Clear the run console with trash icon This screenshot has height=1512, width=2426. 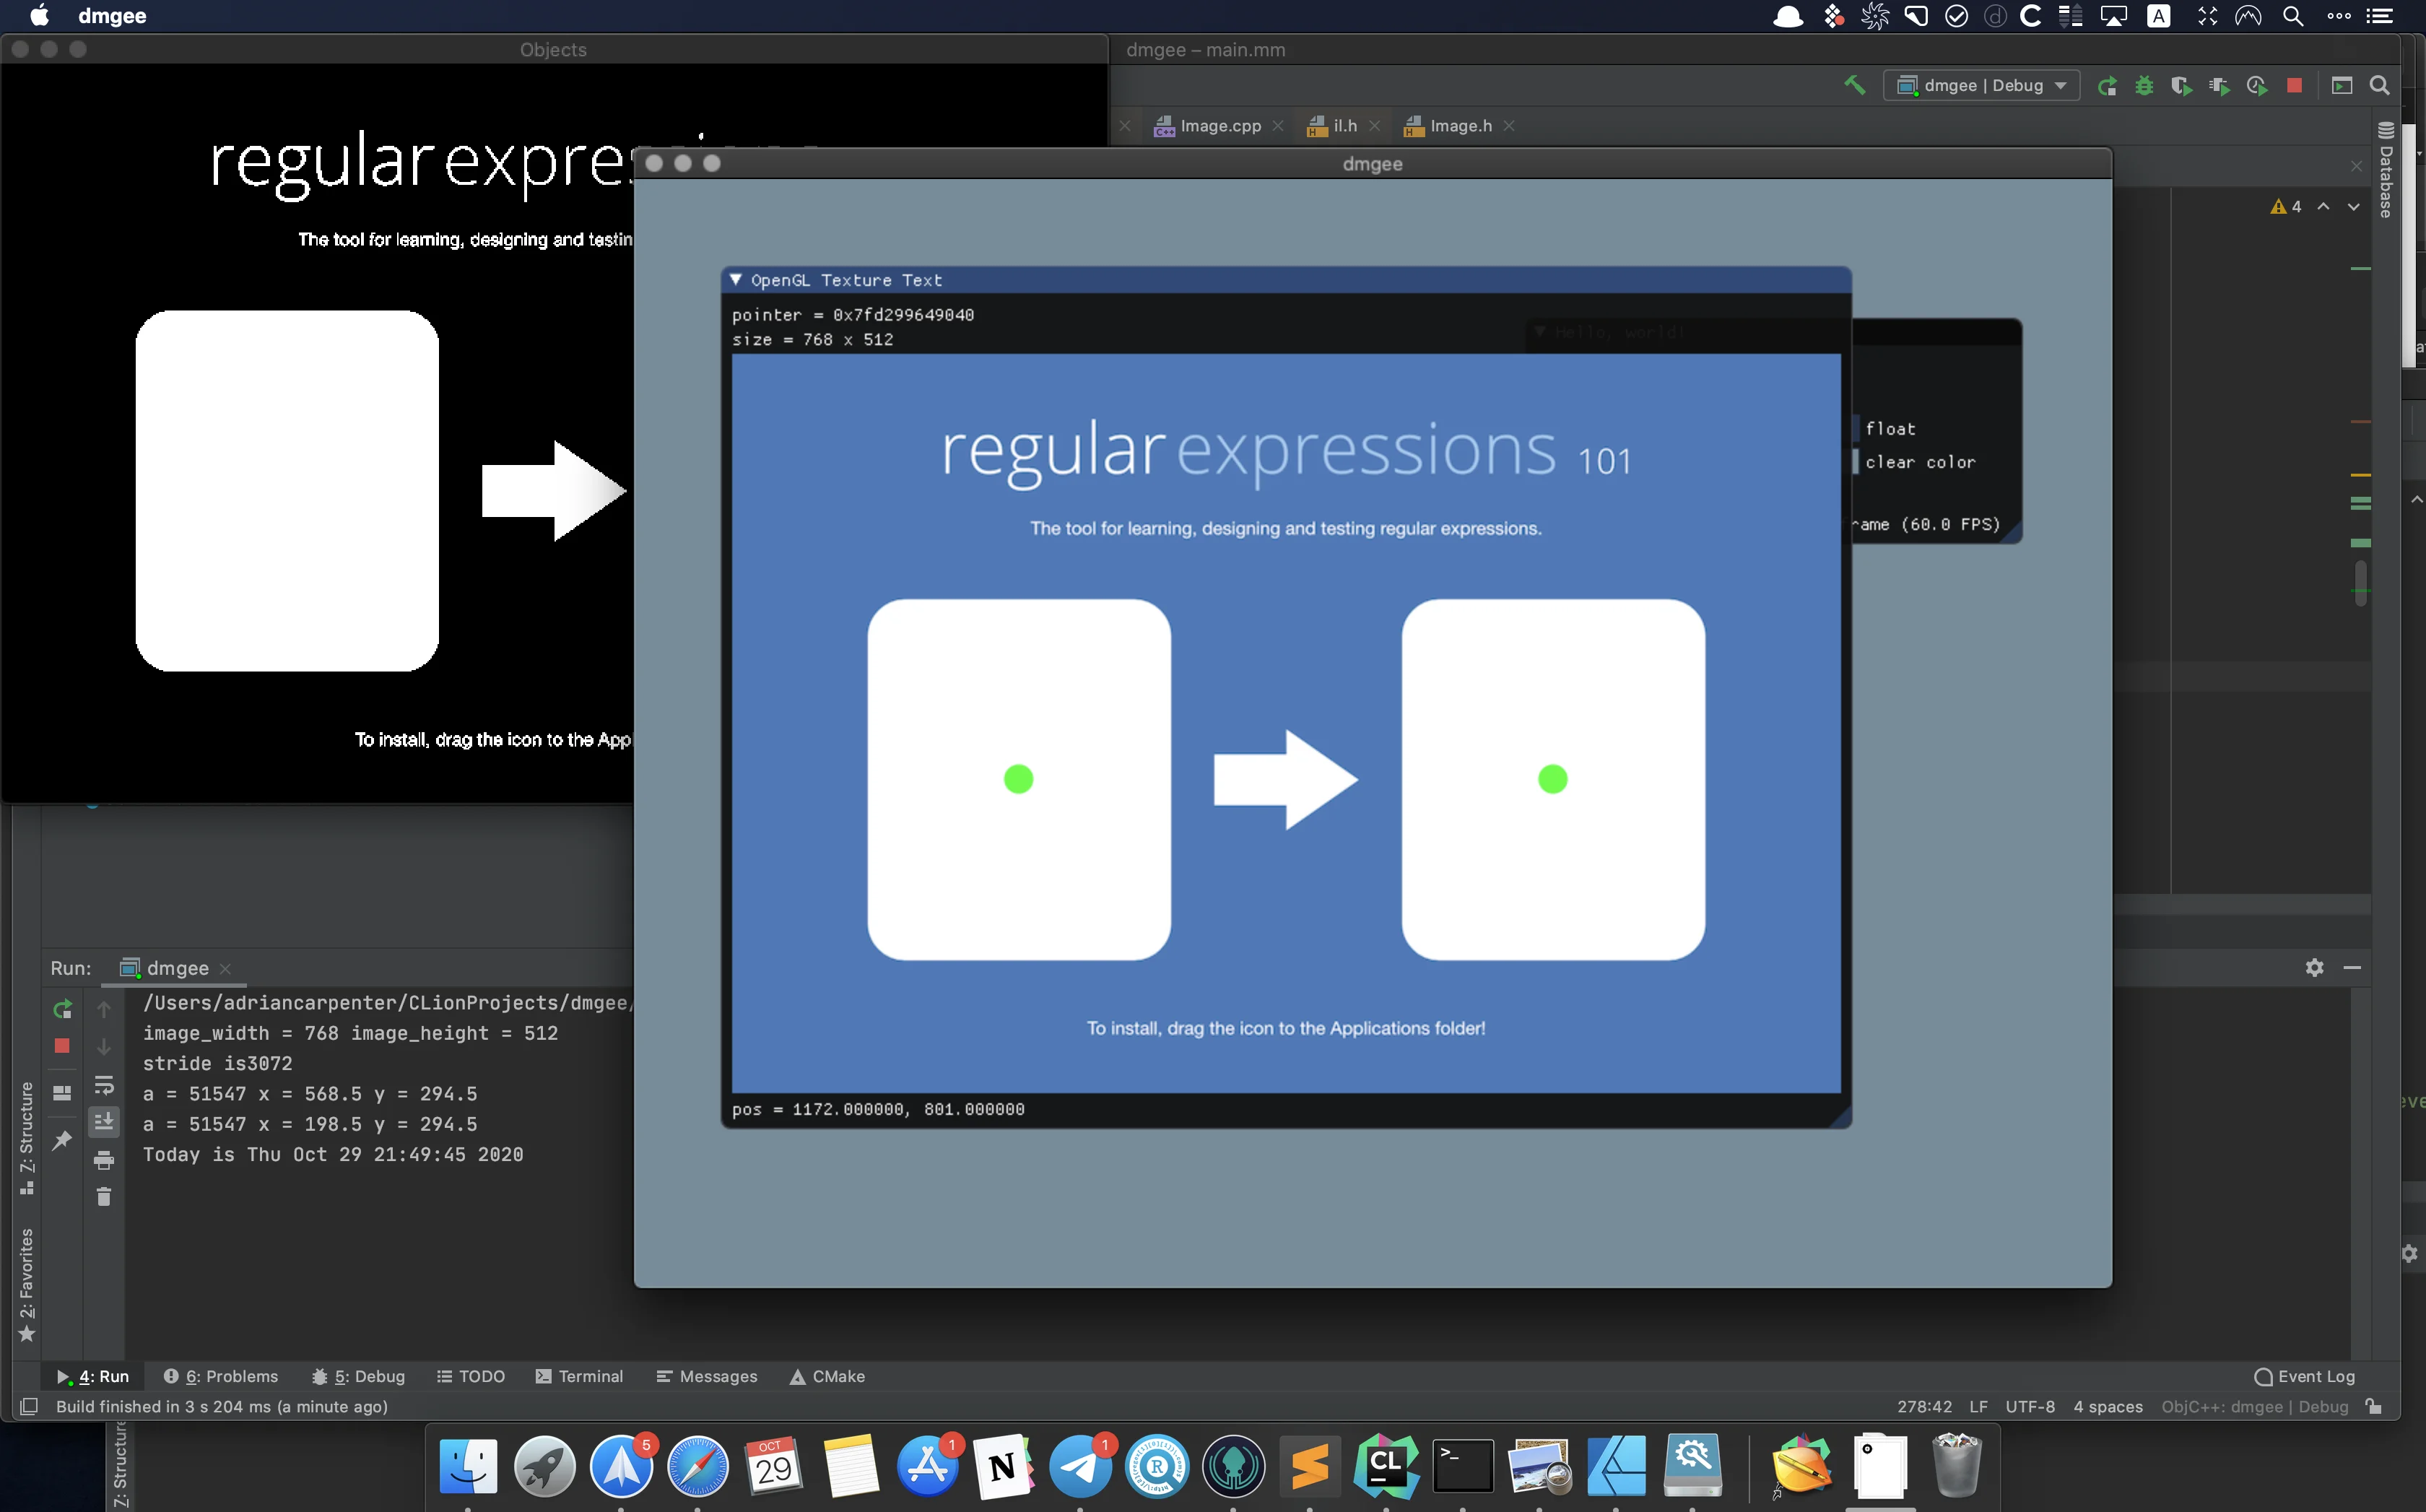tap(104, 1196)
